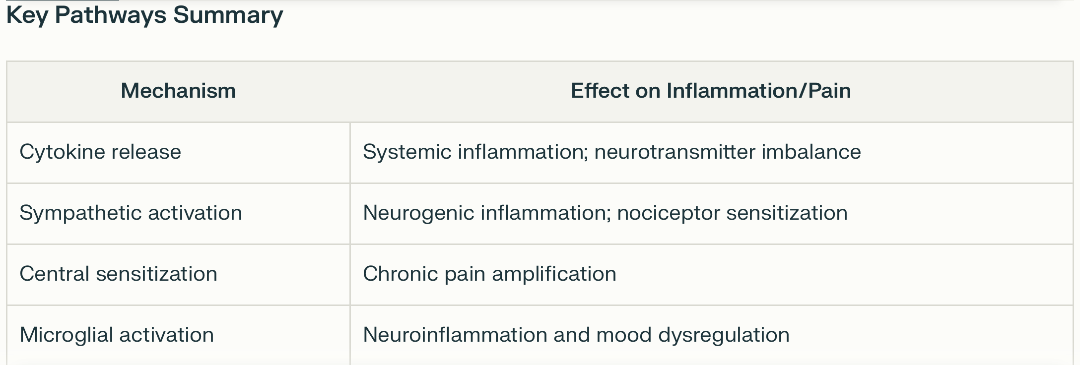
Task: Click the Cytokine release cell
Action: point(178,153)
